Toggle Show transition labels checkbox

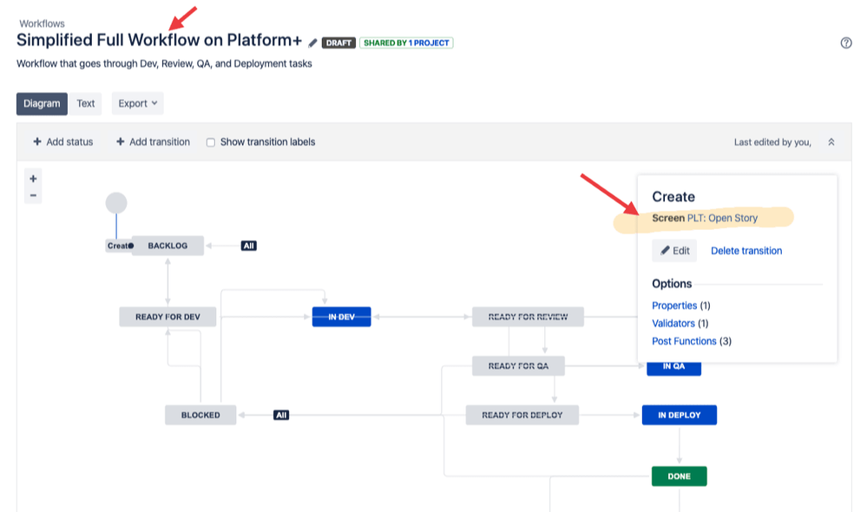point(211,142)
